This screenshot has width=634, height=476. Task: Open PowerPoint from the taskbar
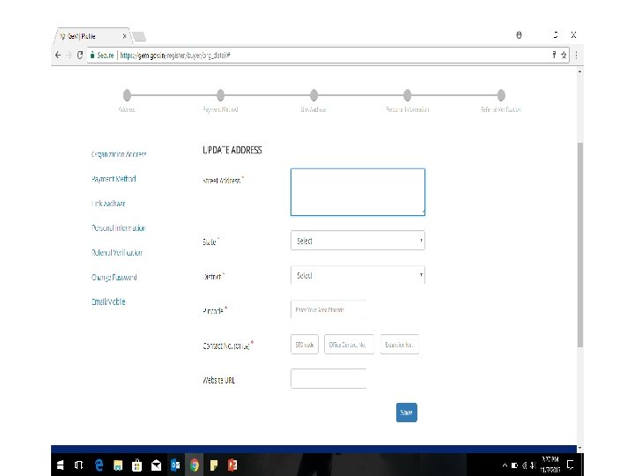tap(232, 465)
